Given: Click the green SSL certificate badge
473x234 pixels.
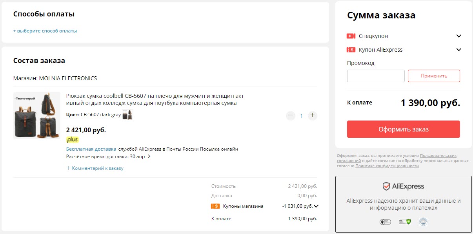Looking at the screenshot, I should click(404, 221).
